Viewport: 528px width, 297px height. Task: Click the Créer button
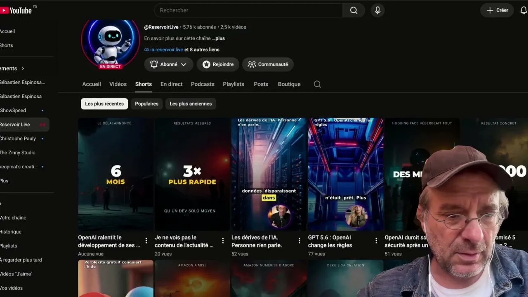click(497, 10)
